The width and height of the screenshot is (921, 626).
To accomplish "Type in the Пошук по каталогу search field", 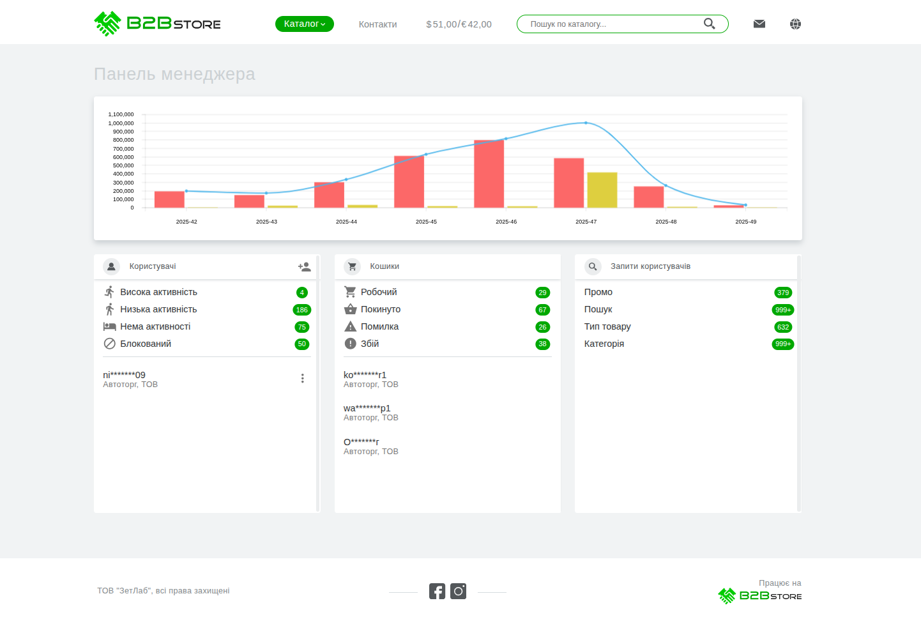I will pos(613,24).
